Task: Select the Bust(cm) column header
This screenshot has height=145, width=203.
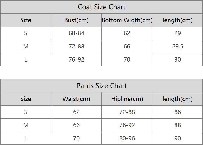Action: point(76,20)
